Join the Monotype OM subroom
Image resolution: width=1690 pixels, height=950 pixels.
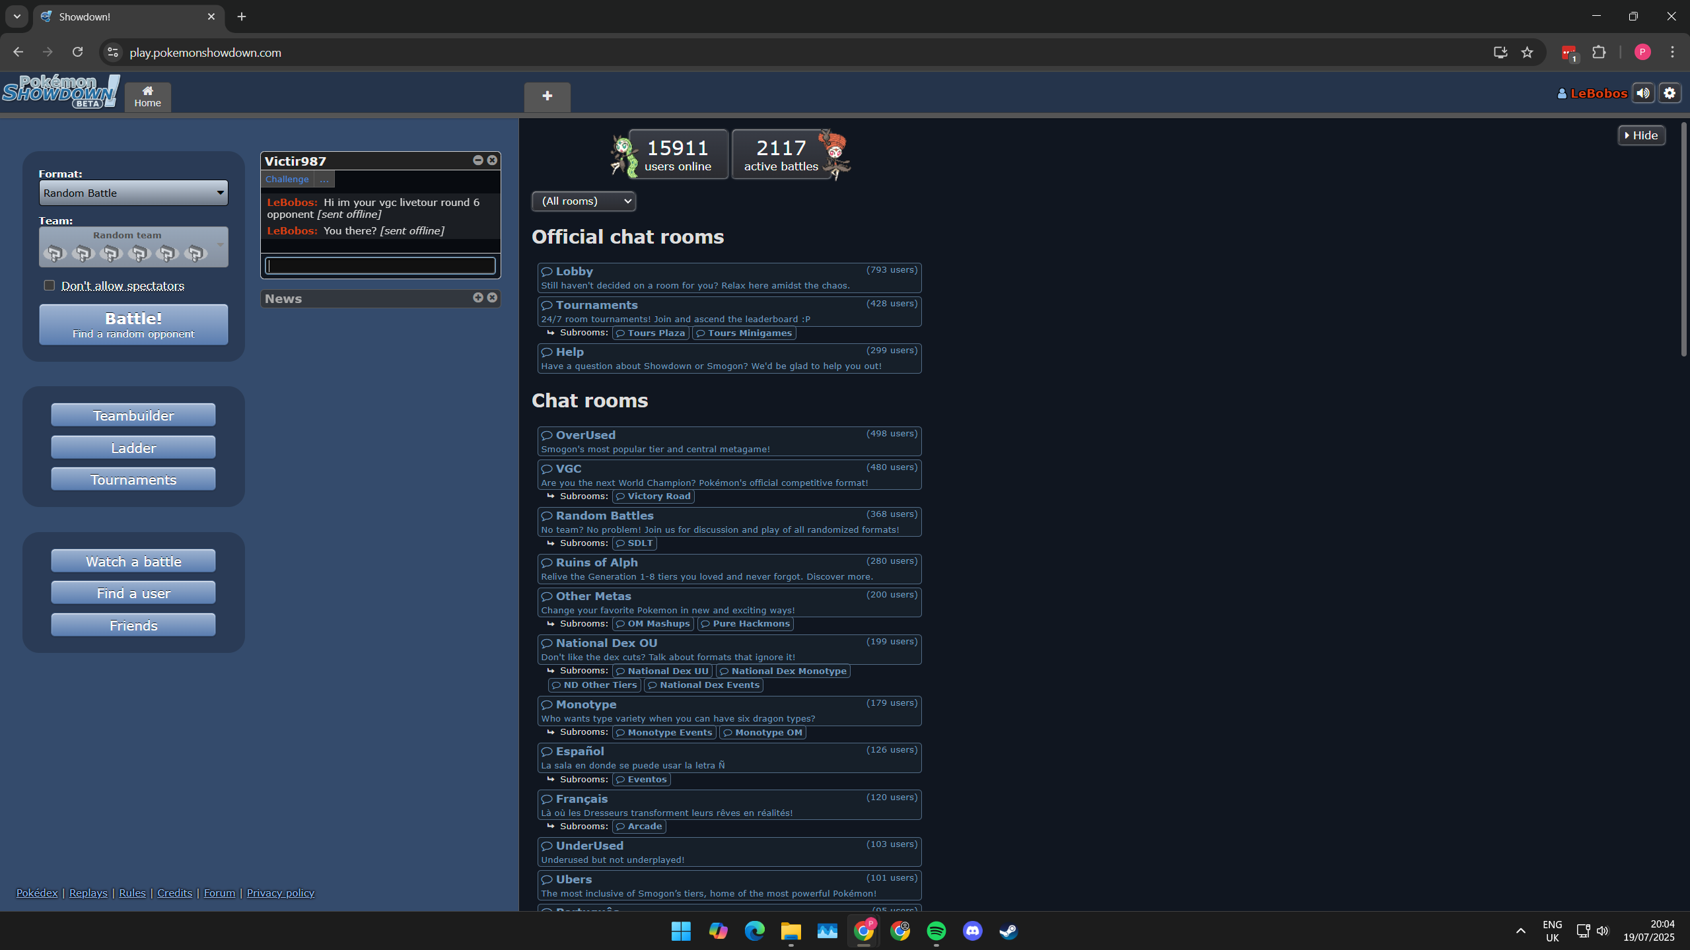point(763,733)
